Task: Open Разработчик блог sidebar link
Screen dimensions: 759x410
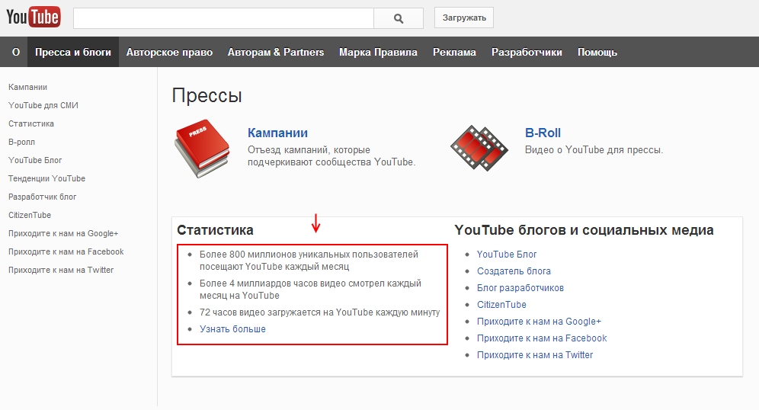Action: 42,197
